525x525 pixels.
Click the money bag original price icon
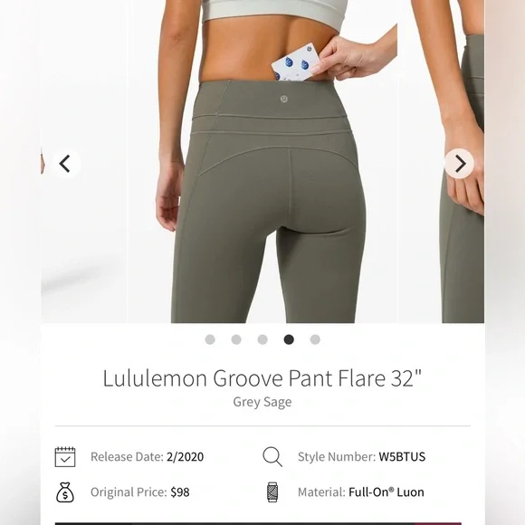pyautogui.click(x=65, y=492)
